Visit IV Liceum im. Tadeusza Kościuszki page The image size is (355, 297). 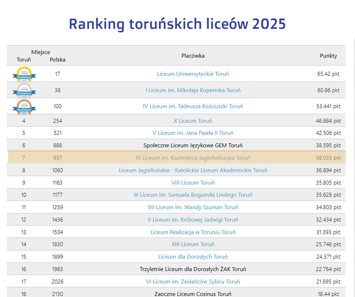193,106
